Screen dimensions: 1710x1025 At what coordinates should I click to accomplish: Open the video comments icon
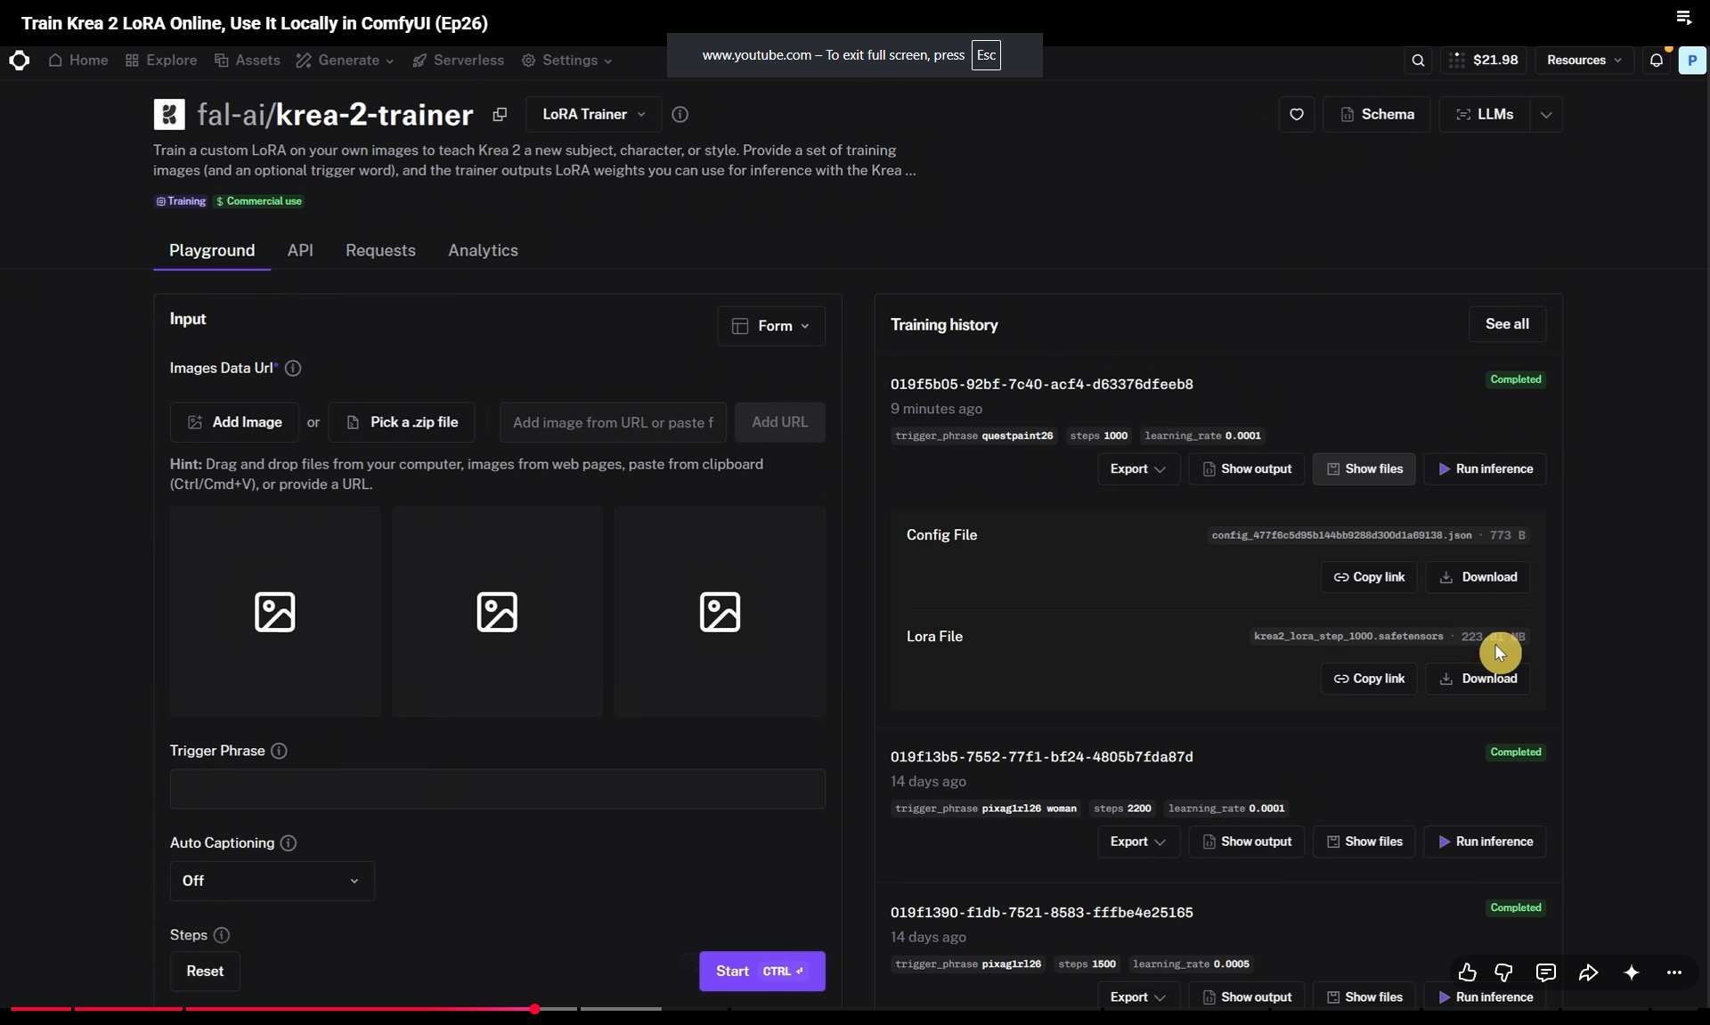coord(1545,972)
